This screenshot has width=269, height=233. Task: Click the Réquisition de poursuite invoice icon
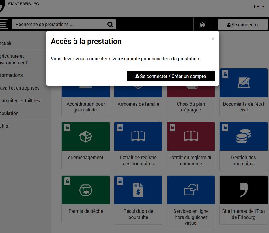click(138, 190)
